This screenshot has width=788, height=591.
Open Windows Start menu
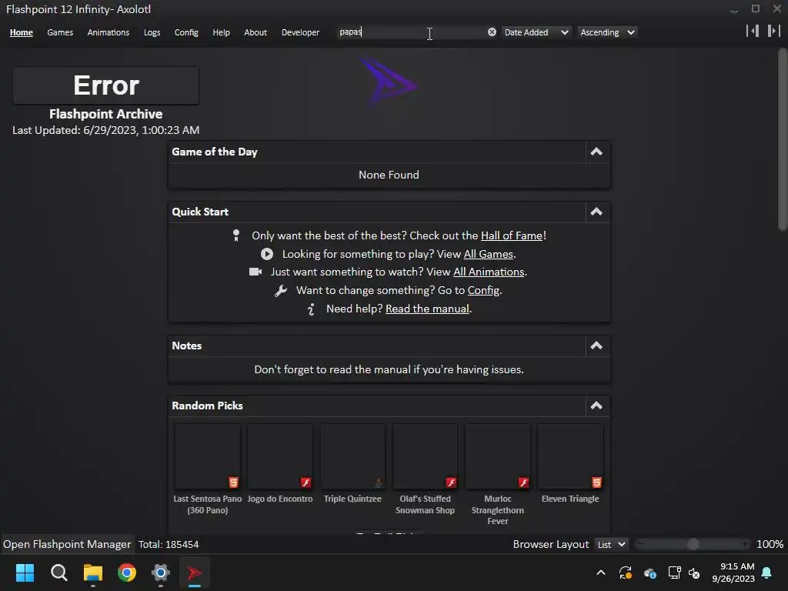pyautogui.click(x=25, y=573)
